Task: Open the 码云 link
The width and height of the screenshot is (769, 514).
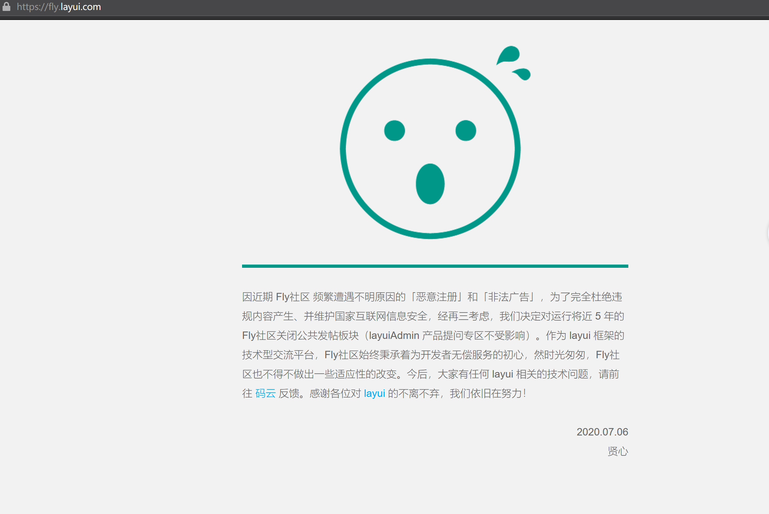Action: tap(265, 393)
